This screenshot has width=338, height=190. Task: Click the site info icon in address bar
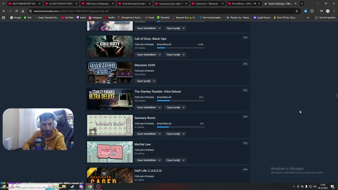[31, 11]
